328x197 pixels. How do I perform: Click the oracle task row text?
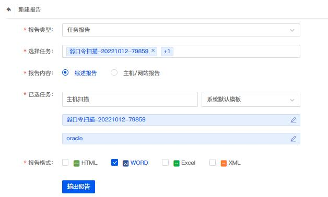pyautogui.click(x=75, y=138)
